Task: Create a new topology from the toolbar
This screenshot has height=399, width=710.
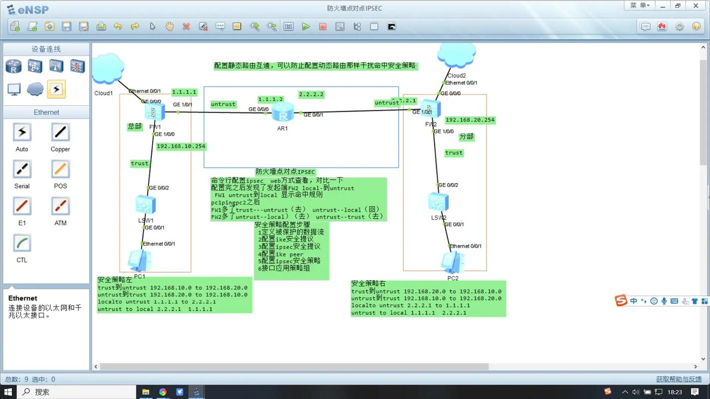Action: click(x=15, y=26)
